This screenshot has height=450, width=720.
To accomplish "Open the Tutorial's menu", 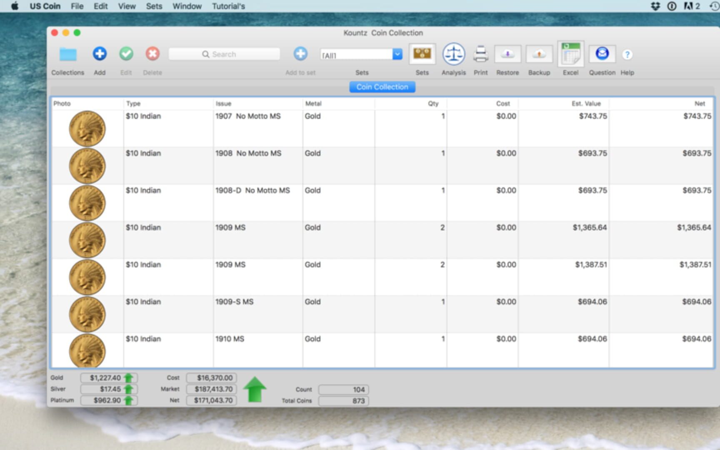I will point(228,6).
